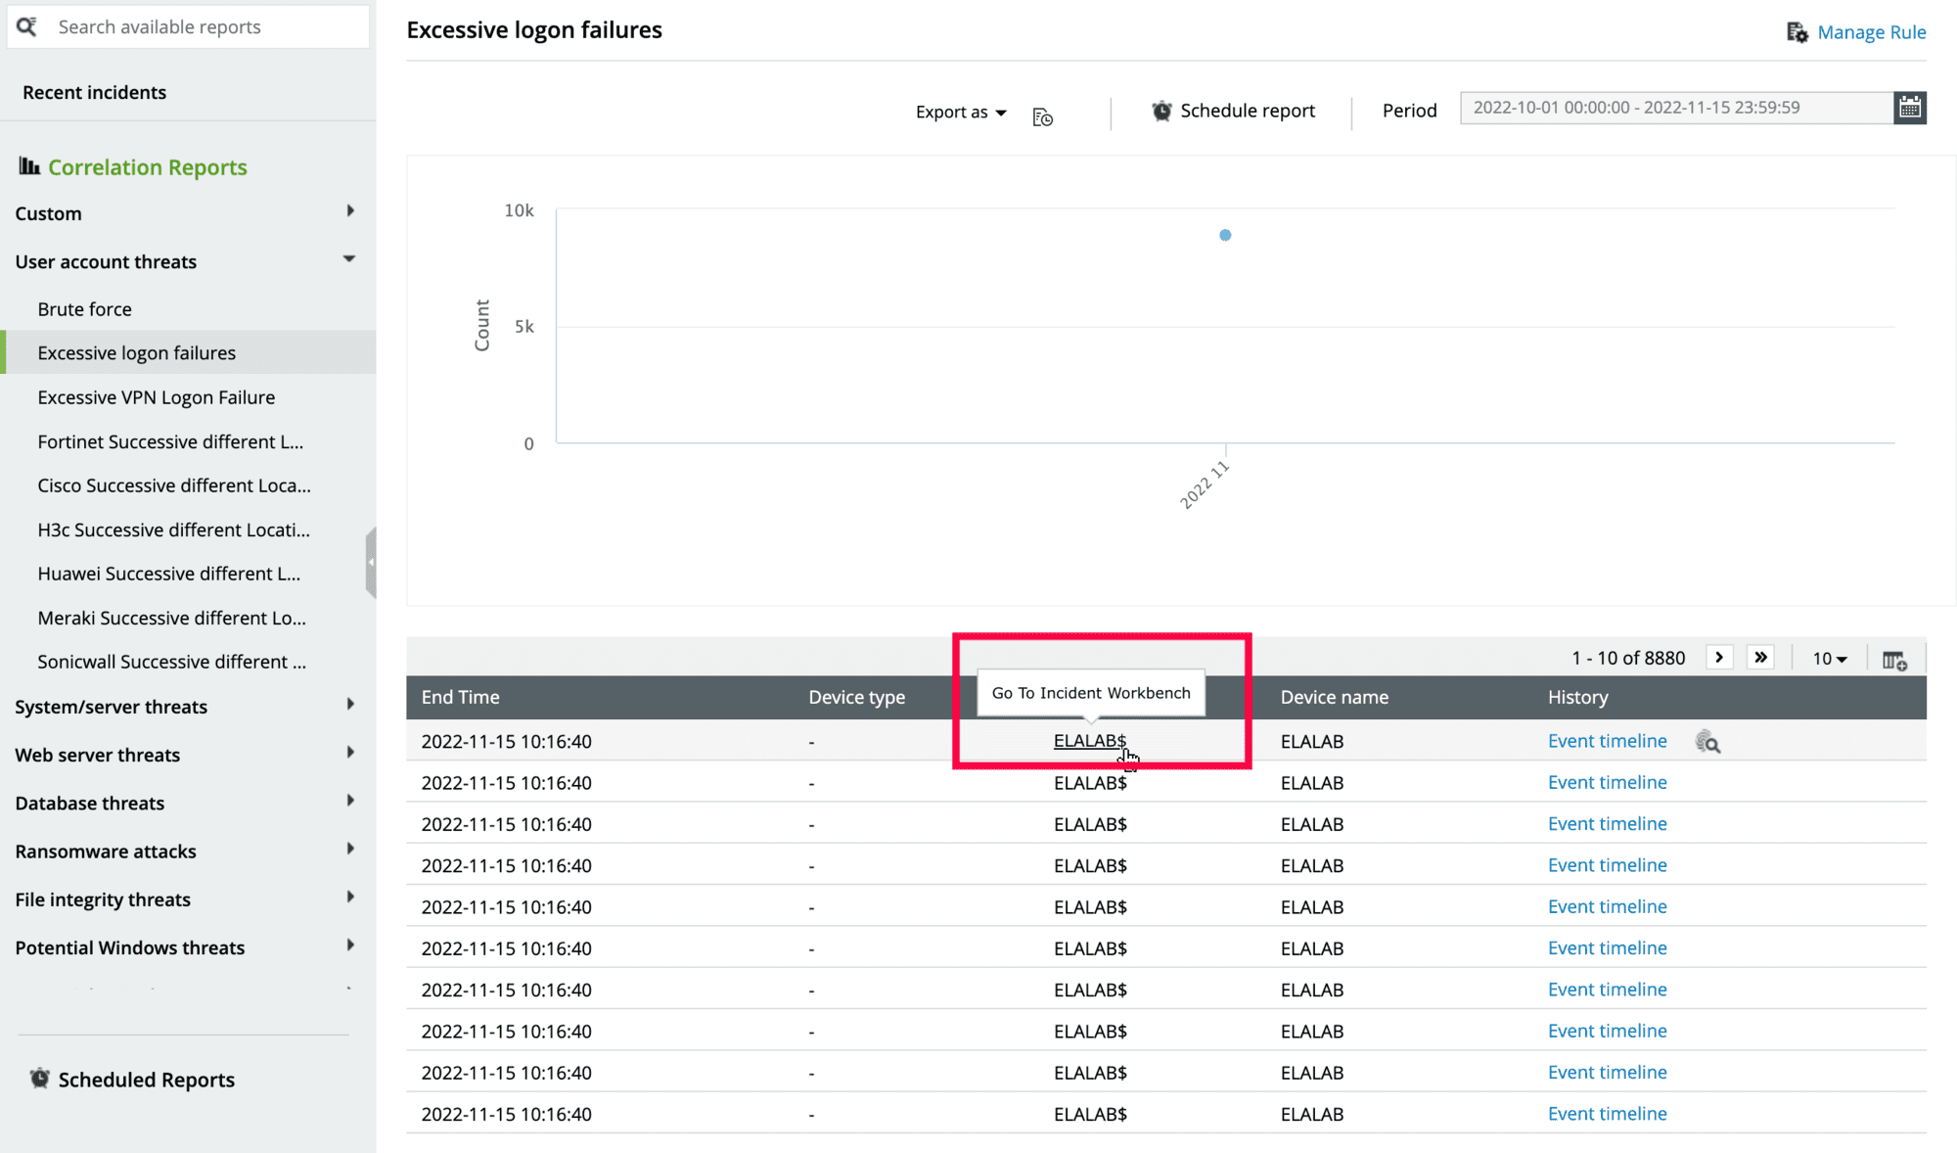Open the Export as dropdown
1957x1153 pixels.
point(961,113)
